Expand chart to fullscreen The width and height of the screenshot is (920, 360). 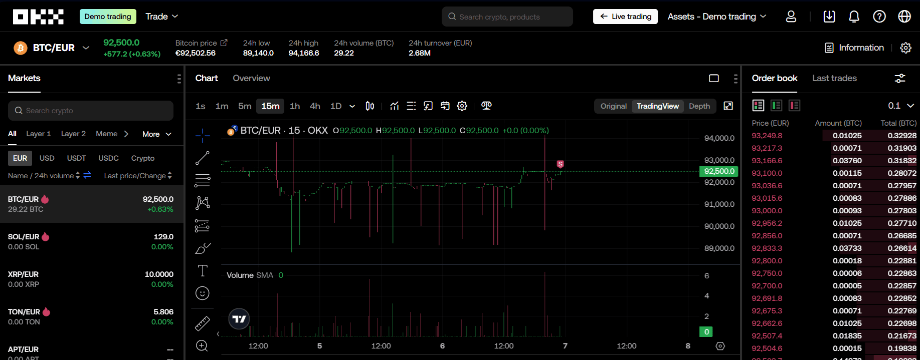tap(728, 106)
